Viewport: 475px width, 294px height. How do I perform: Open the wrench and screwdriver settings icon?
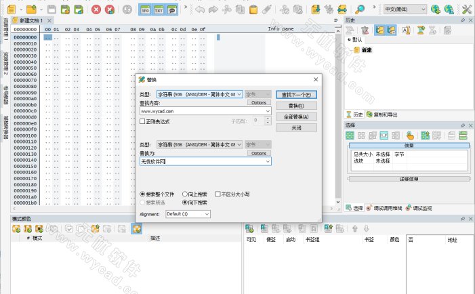point(467,9)
